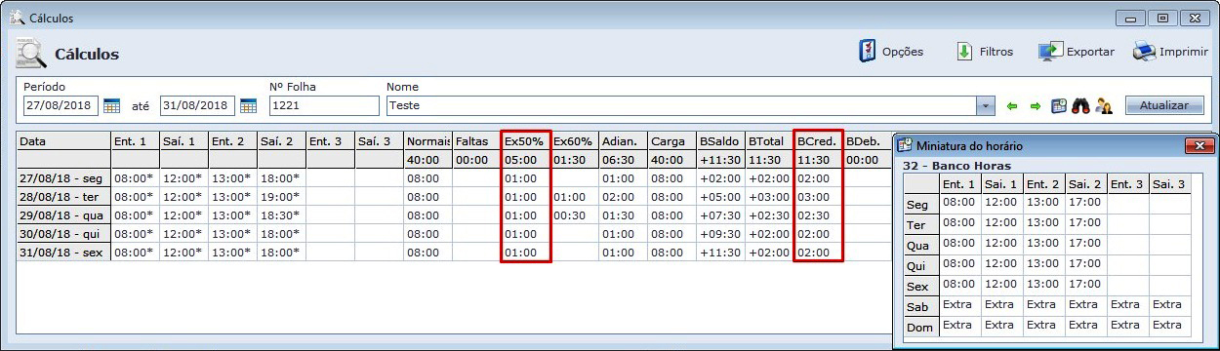Go to previous employee with green left arrow
The width and height of the screenshot is (1220, 351).
[x=1013, y=105]
